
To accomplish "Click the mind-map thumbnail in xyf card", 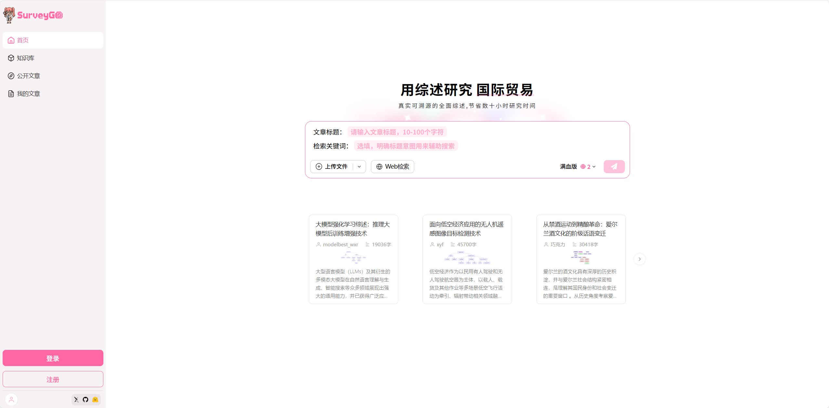I will 467,257.
